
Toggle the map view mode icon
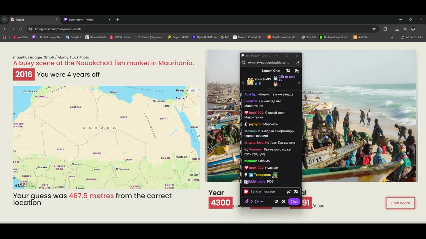pyautogui.click(x=193, y=91)
